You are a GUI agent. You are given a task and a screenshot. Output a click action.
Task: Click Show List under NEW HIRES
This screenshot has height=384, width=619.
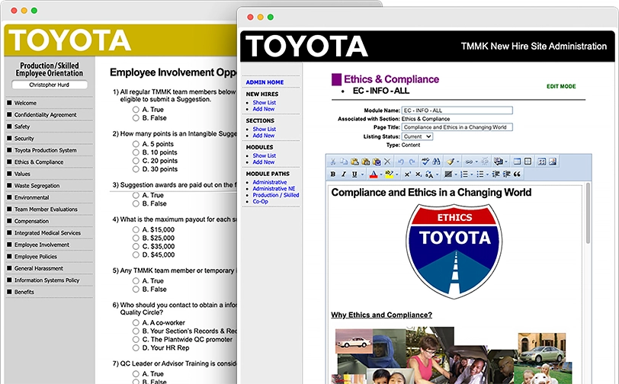[x=264, y=102]
